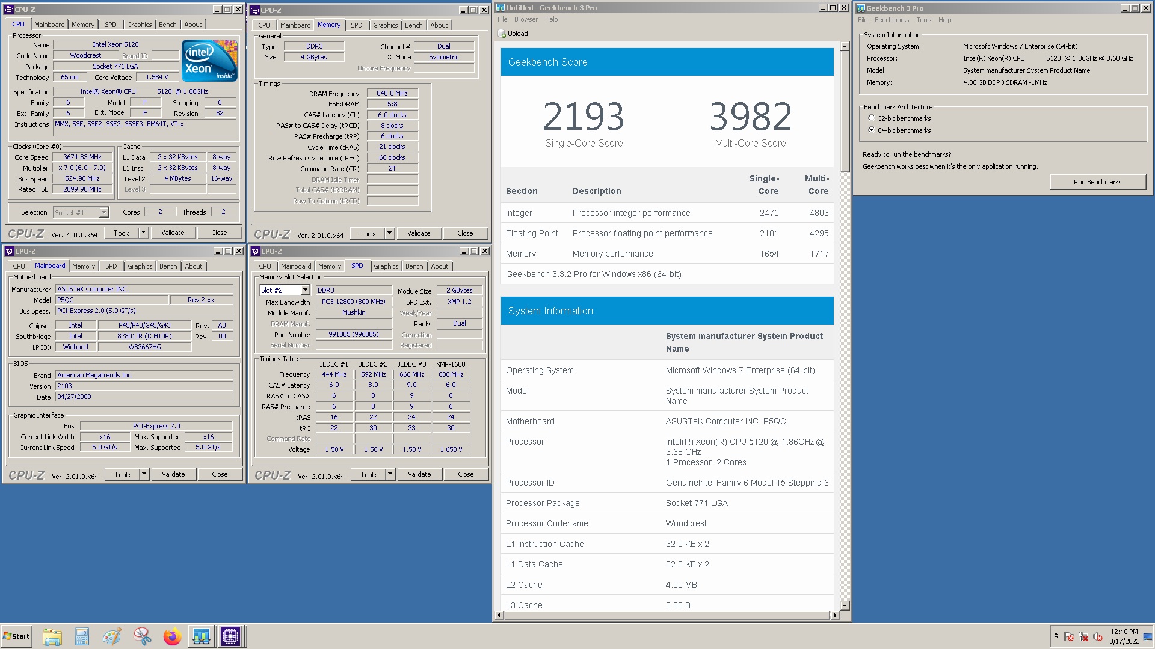Click the Action Center flag tray icon
Viewport: 1155px width, 649px height.
(x=1069, y=636)
